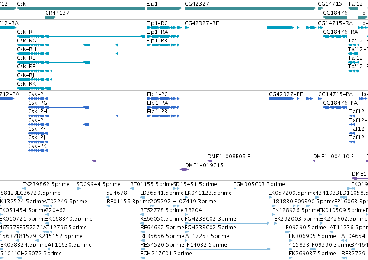This screenshot has height=260, width=368.
Task: Click the SD09944.5prime EST label
Action: pos(99,184)
